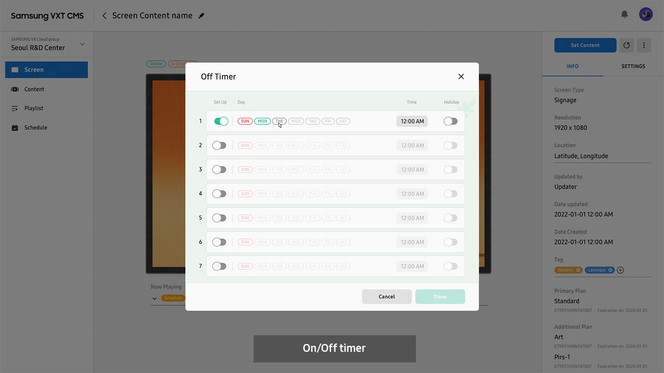
Task: Turn on the Set Up toggle for timer 2
Action: click(x=219, y=146)
